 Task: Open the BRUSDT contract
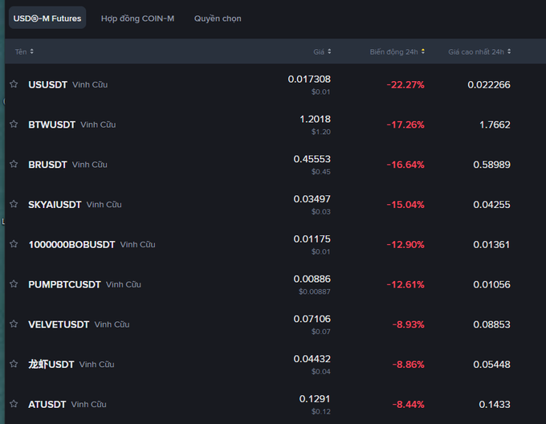click(x=47, y=165)
